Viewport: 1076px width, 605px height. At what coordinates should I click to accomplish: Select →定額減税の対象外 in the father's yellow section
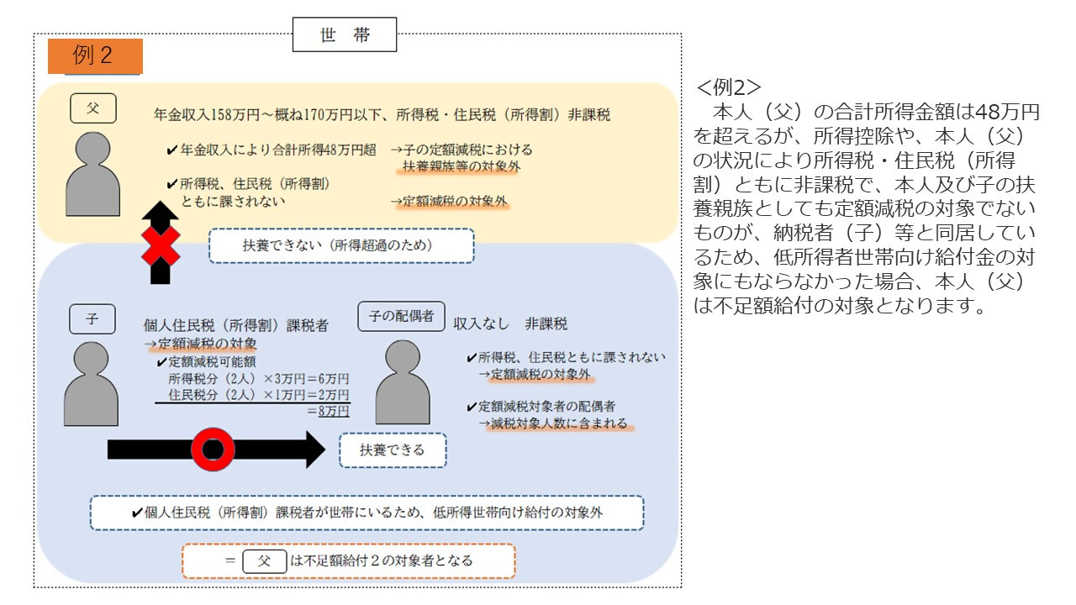pyautogui.click(x=450, y=202)
